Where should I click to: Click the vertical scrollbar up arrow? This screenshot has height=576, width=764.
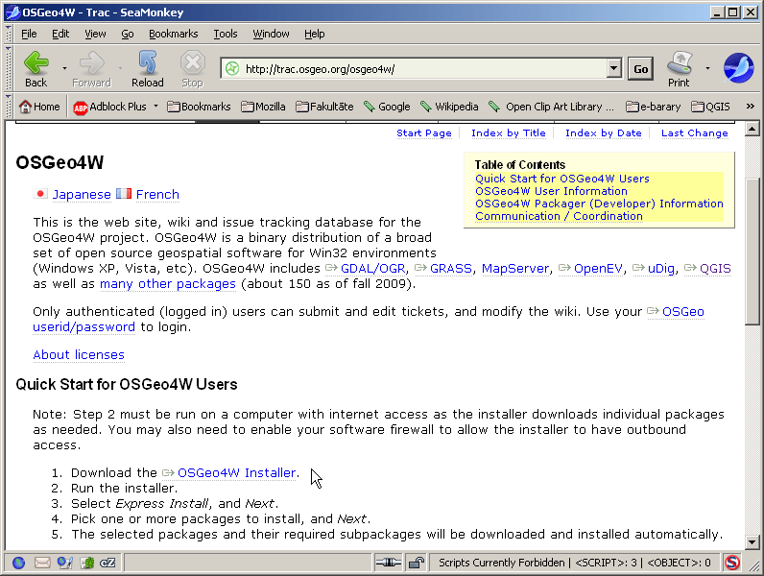pyautogui.click(x=752, y=130)
